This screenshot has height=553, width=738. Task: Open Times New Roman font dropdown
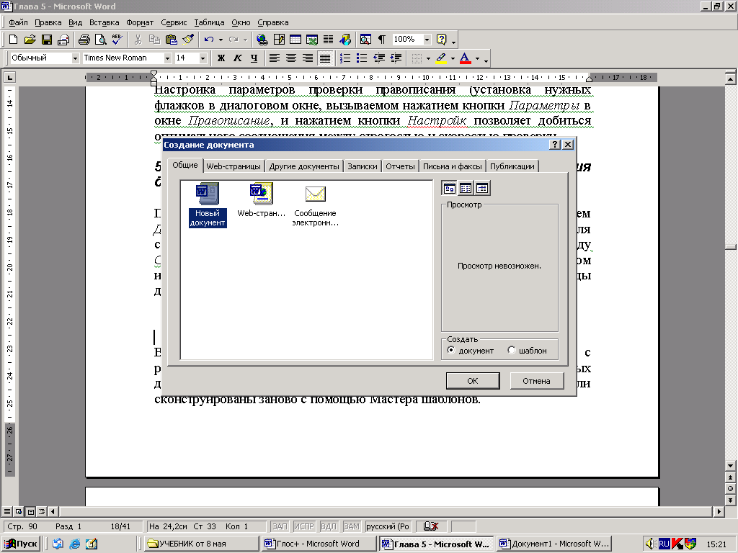(x=167, y=58)
